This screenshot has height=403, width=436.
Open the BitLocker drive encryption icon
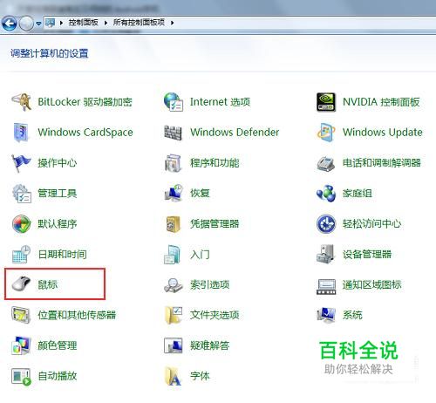tap(22, 102)
